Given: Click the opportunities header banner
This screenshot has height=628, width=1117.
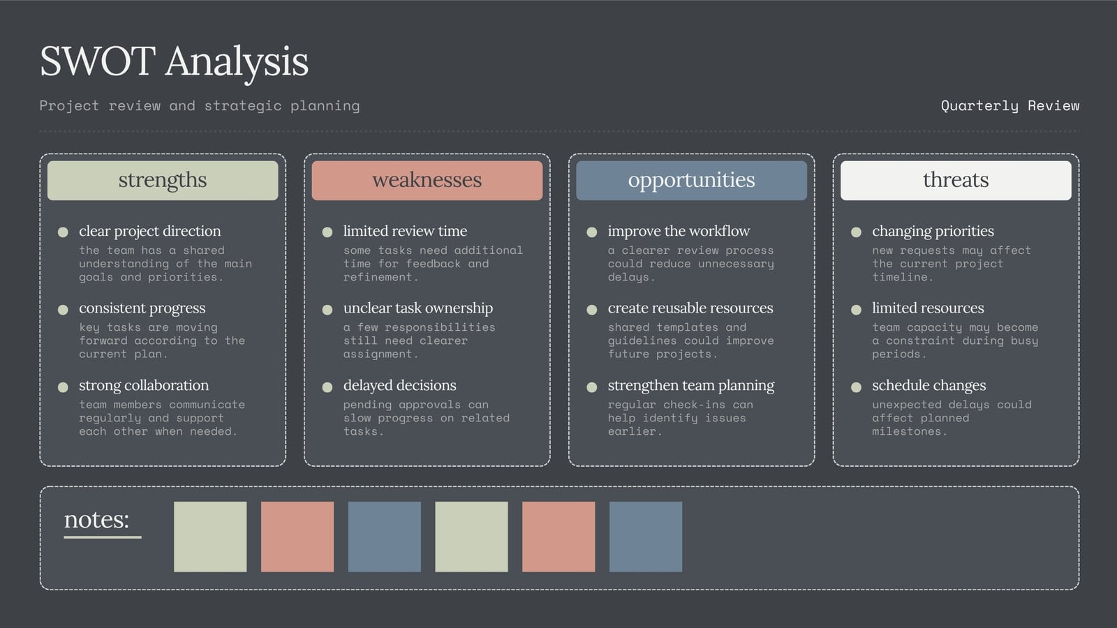Looking at the screenshot, I should tap(691, 181).
